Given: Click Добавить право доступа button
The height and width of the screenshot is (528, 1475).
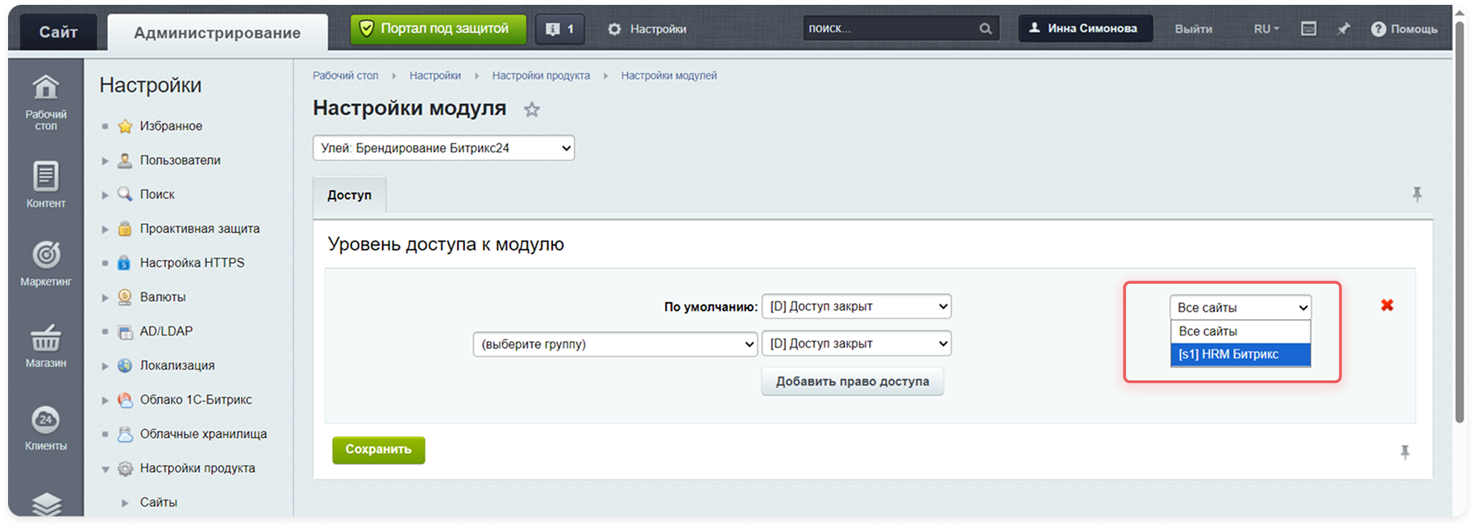Looking at the screenshot, I should point(852,381).
